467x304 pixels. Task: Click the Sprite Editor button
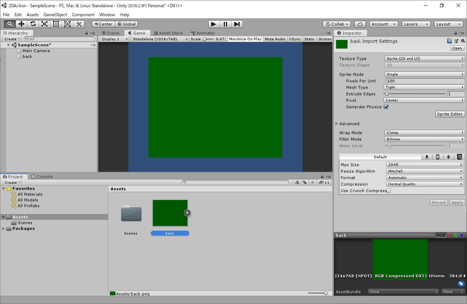coord(450,114)
